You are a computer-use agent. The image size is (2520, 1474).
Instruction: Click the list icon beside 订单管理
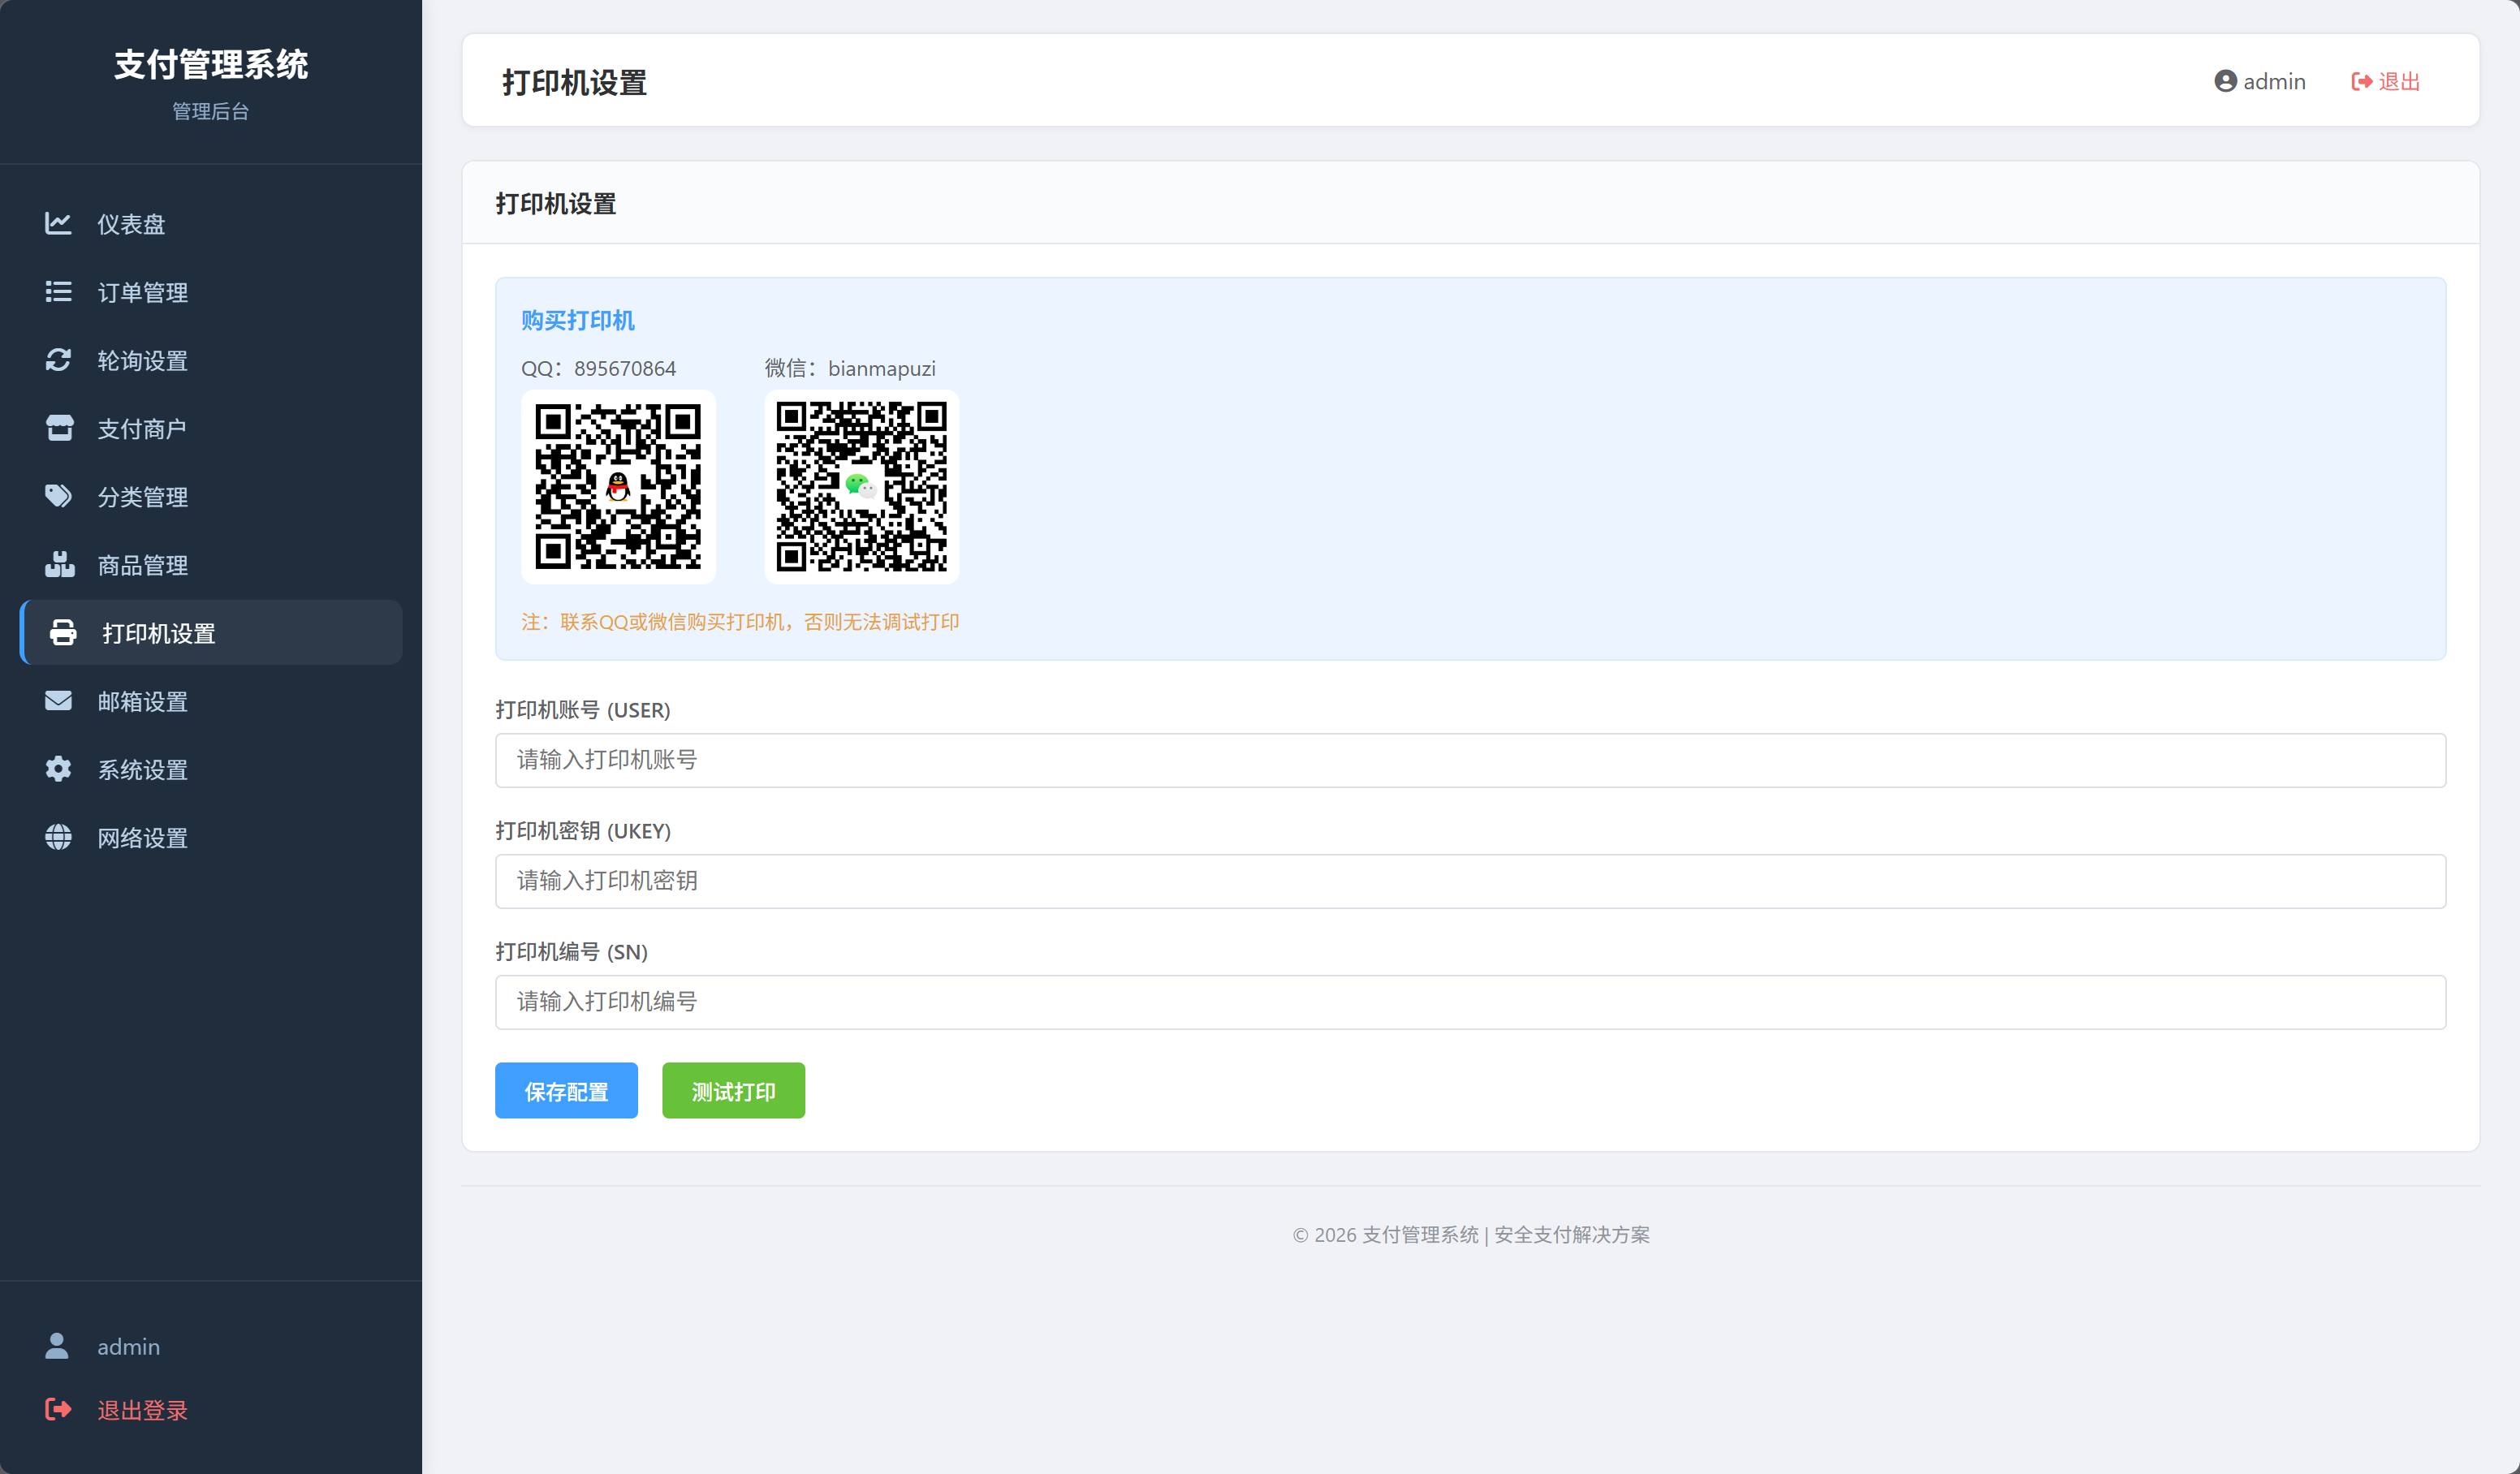click(58, 292)
